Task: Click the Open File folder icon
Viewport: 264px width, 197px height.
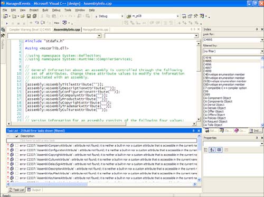Action: [x=23, y=16]
